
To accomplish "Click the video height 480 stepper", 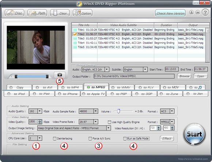I will click(172, 128).
